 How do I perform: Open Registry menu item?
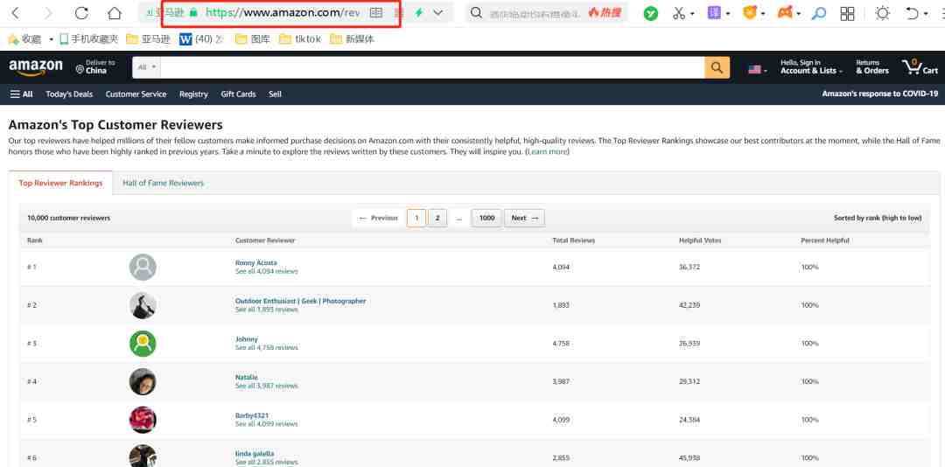point(193,94)
